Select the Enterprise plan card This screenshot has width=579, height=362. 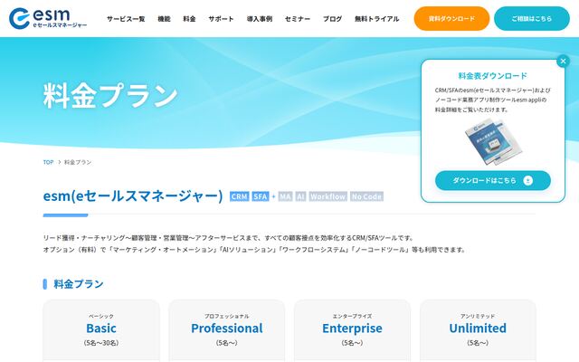pos(352,330)
